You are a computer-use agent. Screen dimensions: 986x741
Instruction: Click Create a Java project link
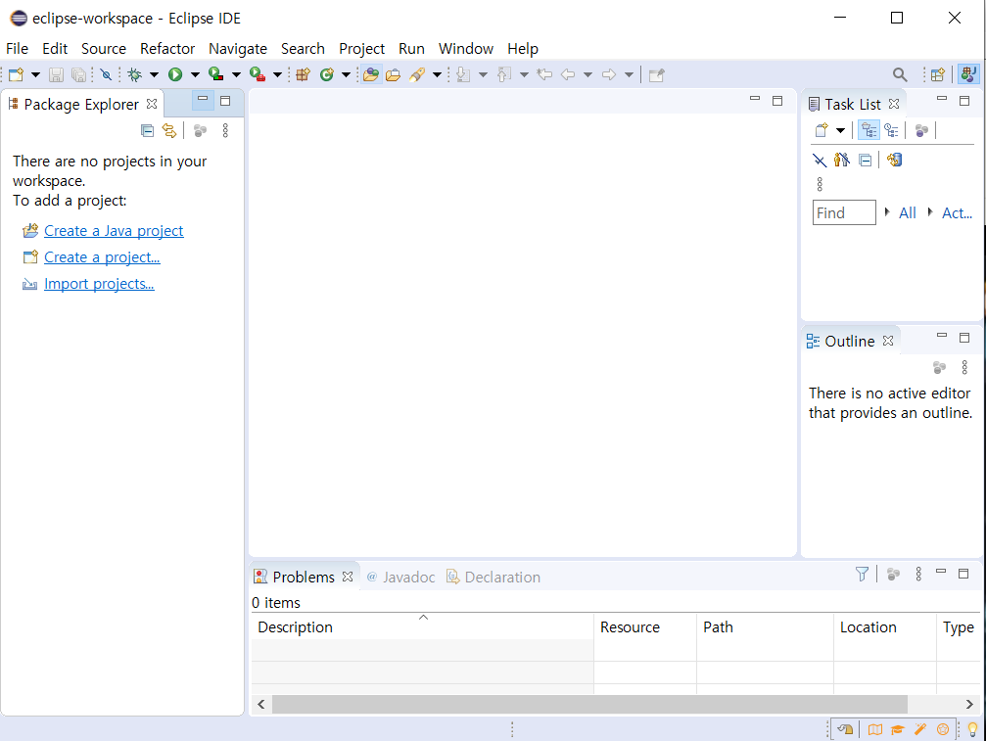114,231
